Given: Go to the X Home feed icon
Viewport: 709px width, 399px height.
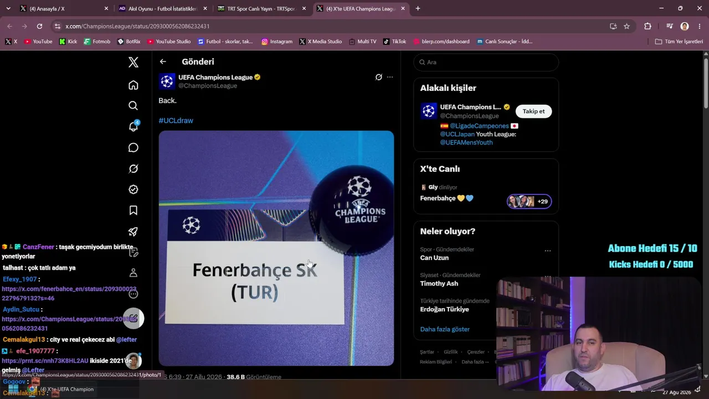Looking at the screenshot, I should [133, 85].
